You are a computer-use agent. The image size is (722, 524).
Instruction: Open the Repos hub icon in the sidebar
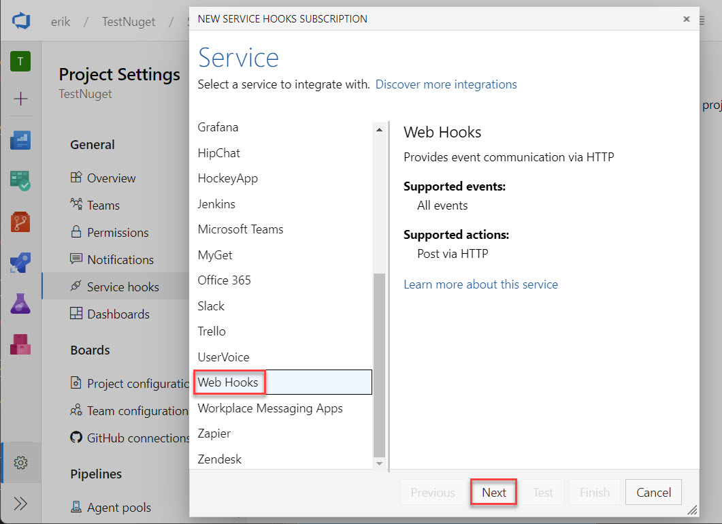click(x=20, y=222)
